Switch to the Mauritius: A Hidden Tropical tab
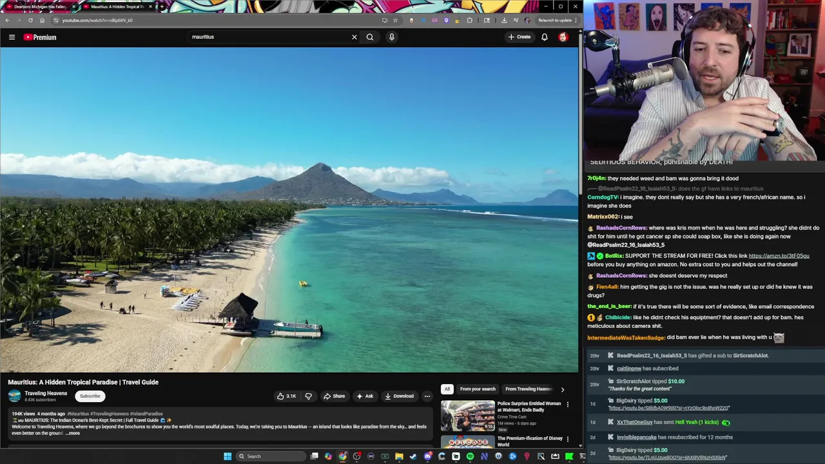 tap(116, 6)
